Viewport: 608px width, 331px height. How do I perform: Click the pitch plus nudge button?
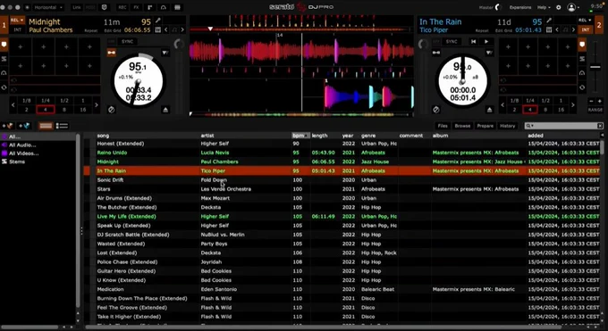(x=599, y=101)
